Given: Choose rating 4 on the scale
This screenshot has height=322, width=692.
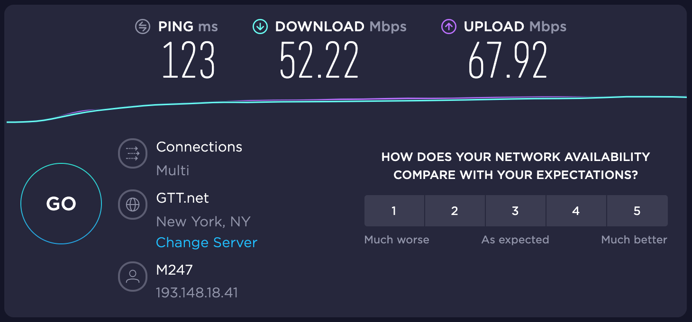Looking at the screenshot, I should click(x=576, y=211).
